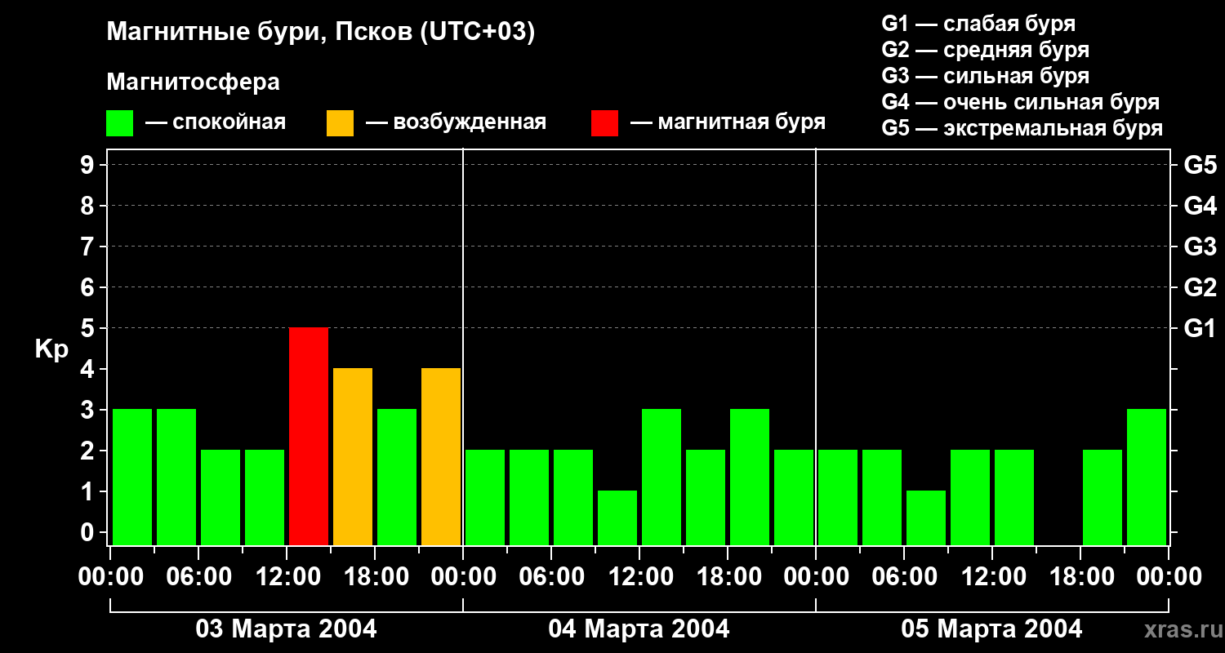
Task: Select the final green bar on 05 Марта
Action: [x=1147, y=477]
